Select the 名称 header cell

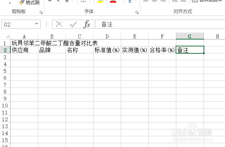click(x=79, y=50)
